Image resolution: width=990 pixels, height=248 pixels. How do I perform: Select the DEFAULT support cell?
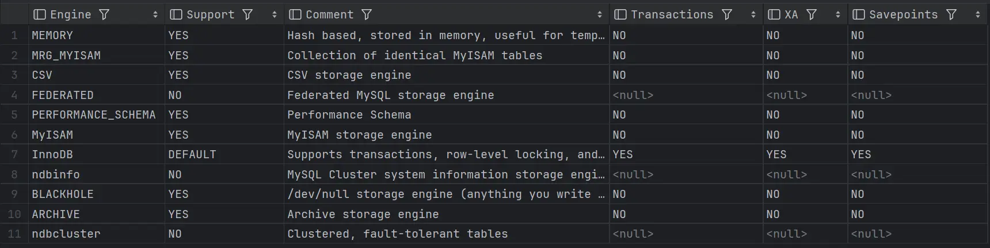pyautogui.click(x=192, y=155)
